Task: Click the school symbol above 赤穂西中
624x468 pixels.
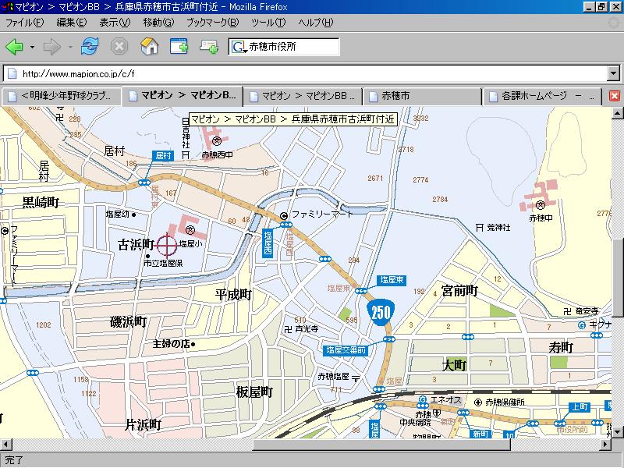Action: point(217,140)
